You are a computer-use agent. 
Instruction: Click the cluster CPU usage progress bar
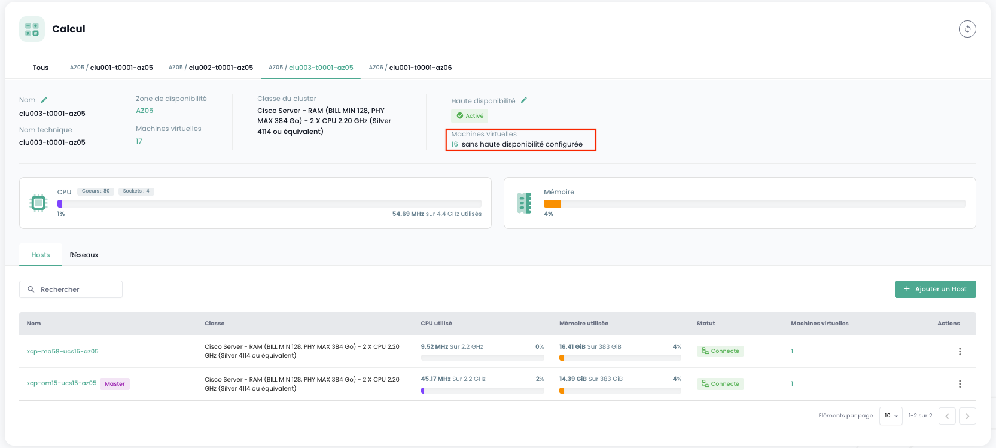[x=269, y=203]
